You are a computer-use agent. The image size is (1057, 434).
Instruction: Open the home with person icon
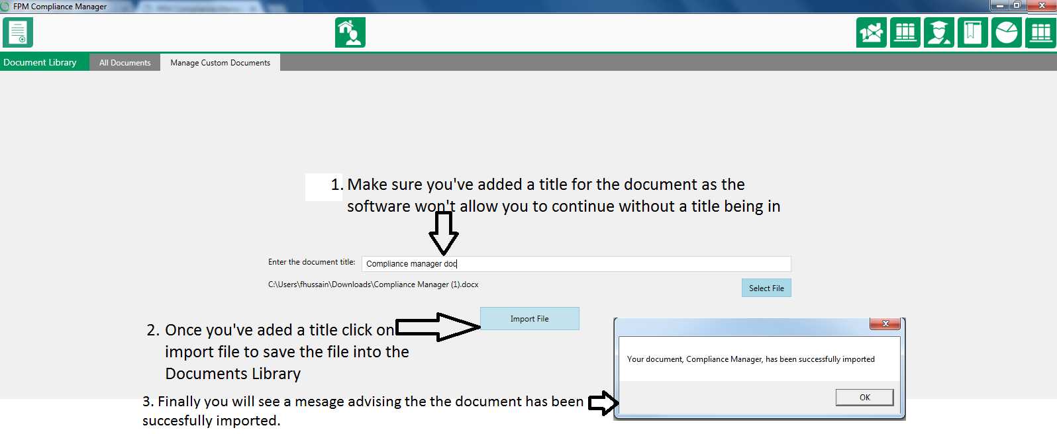coord(350,32)
